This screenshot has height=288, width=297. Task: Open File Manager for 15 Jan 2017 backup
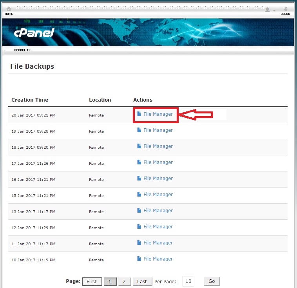[155, 195]
